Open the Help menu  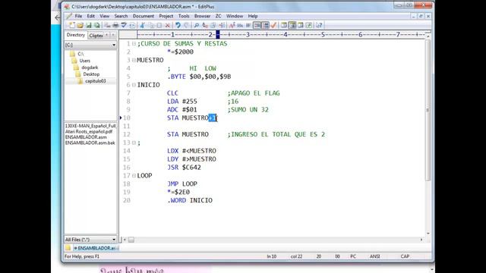pos(253,16)
